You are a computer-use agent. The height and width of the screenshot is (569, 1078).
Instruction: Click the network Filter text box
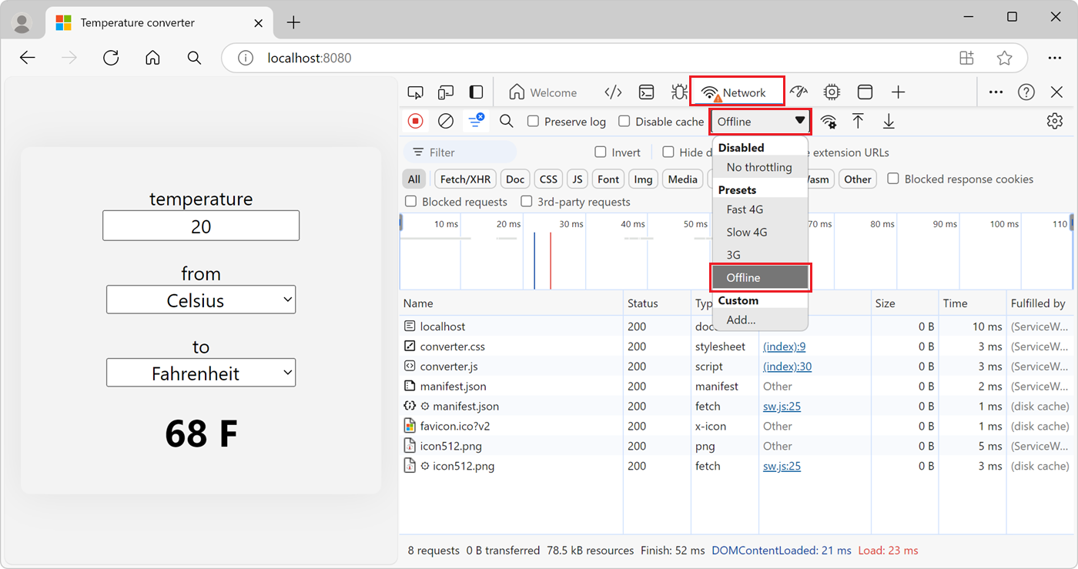tap(460, 152)
